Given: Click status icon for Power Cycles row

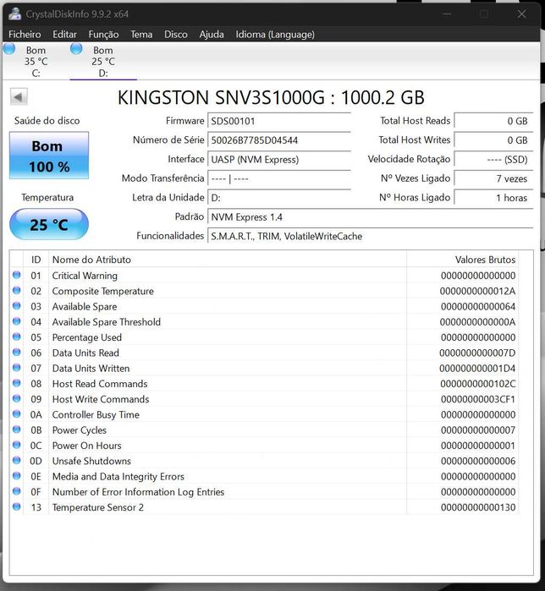Looking at the screenshot, I should tap(17, 430).
